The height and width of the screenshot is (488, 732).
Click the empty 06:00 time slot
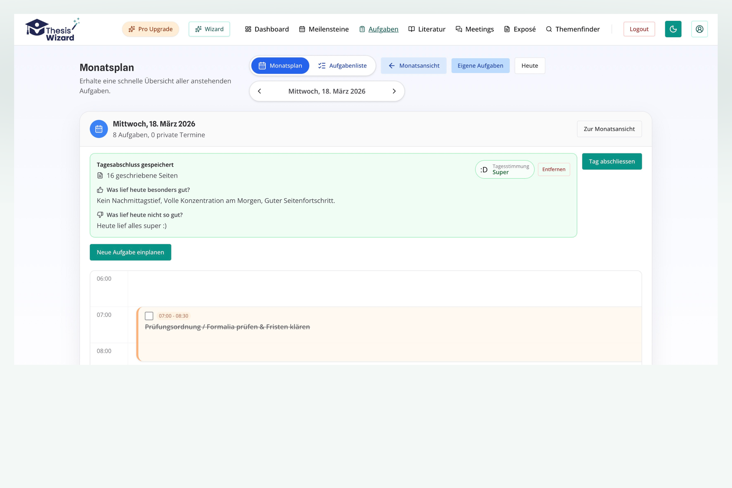click(384, 289)
